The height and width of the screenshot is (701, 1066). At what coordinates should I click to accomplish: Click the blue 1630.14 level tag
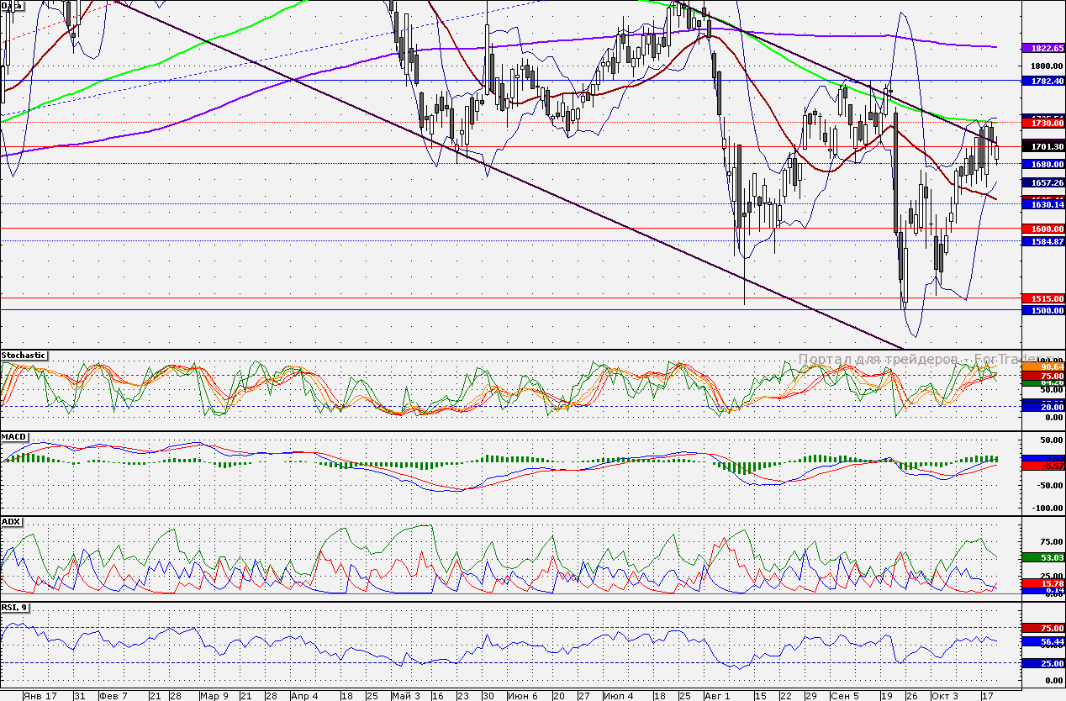(x=1042, y=205)
